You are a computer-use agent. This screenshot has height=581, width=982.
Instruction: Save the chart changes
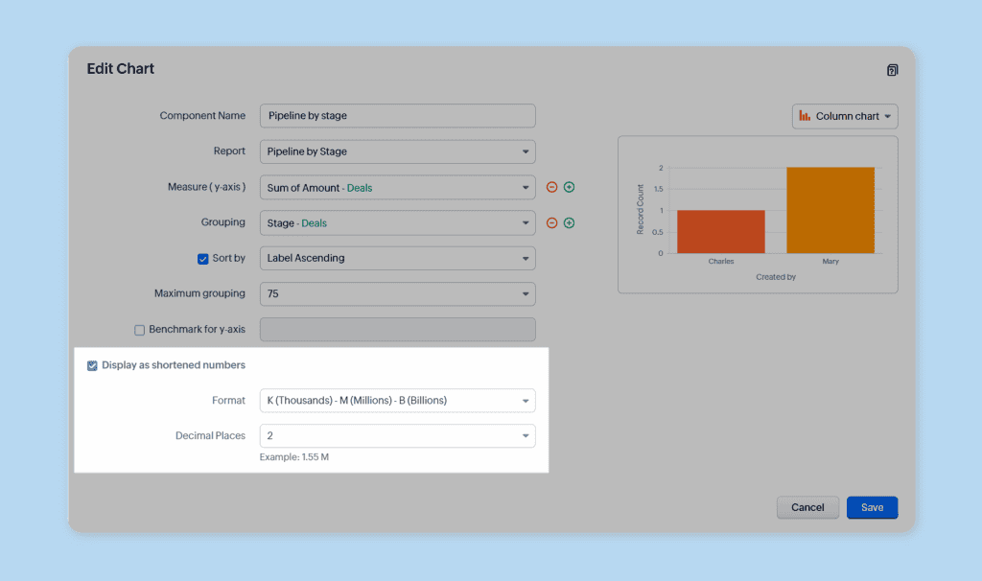871,507
